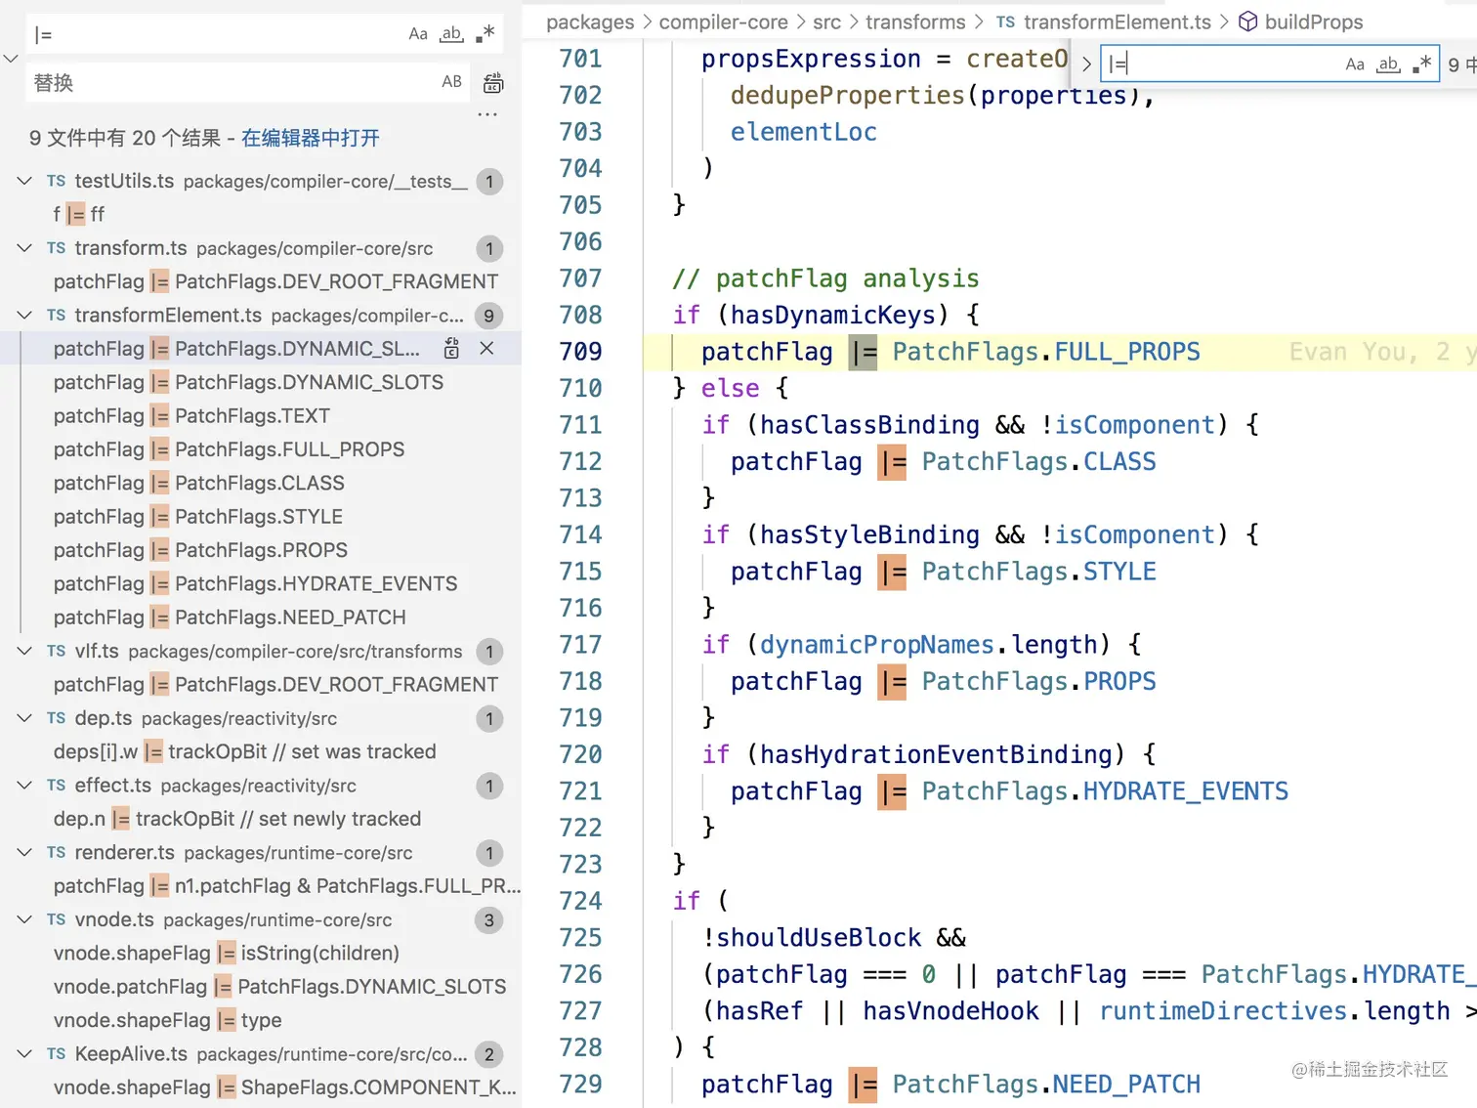Dismiss the highlighted DYNAMIC_SL search result

(x=486, y=349)
